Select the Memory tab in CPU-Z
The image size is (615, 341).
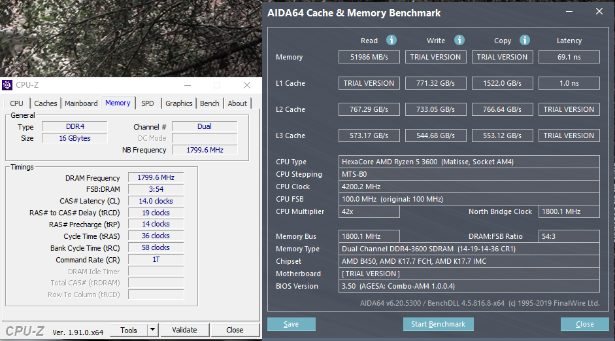pos(118,103)
